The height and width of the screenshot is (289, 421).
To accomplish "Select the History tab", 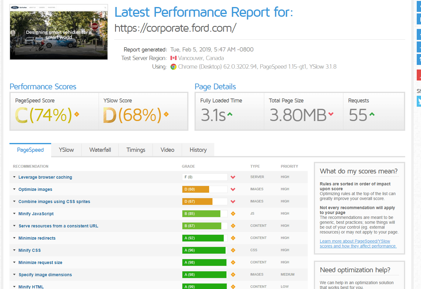I will (198, 150).
